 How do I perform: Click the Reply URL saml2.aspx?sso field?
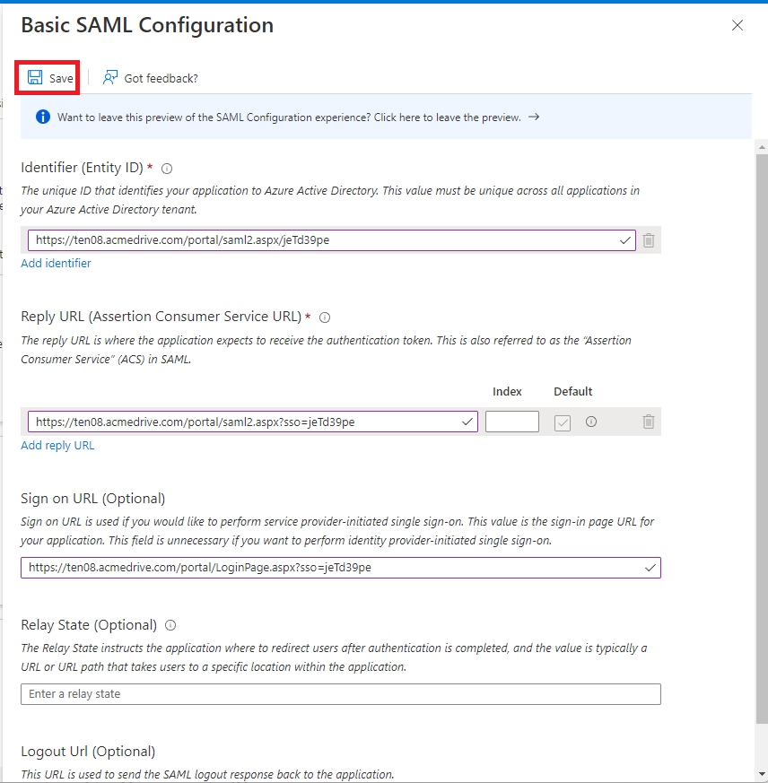coord(253,422)
